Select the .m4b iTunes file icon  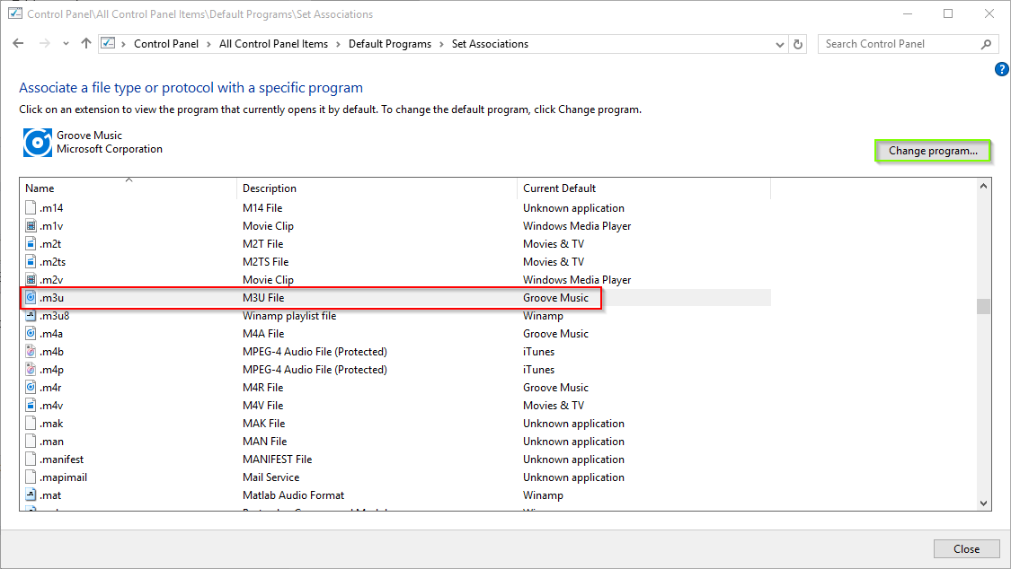tap(31, 352)
